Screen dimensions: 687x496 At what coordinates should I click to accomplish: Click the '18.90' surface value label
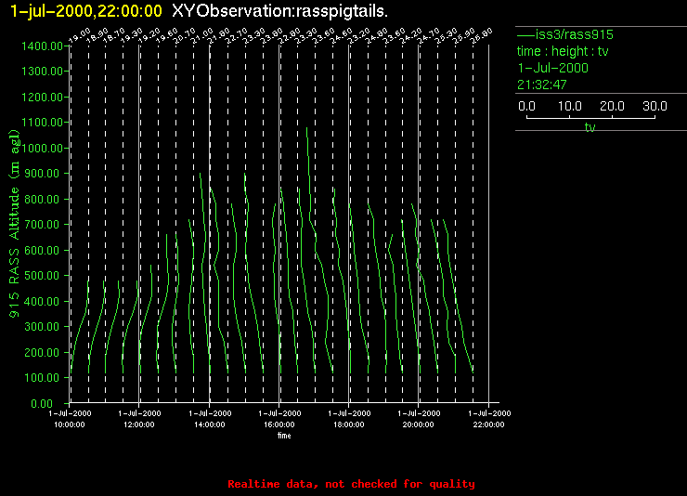click(97, 35)
